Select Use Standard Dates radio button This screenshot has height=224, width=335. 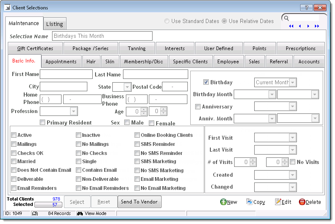point(167,21)
